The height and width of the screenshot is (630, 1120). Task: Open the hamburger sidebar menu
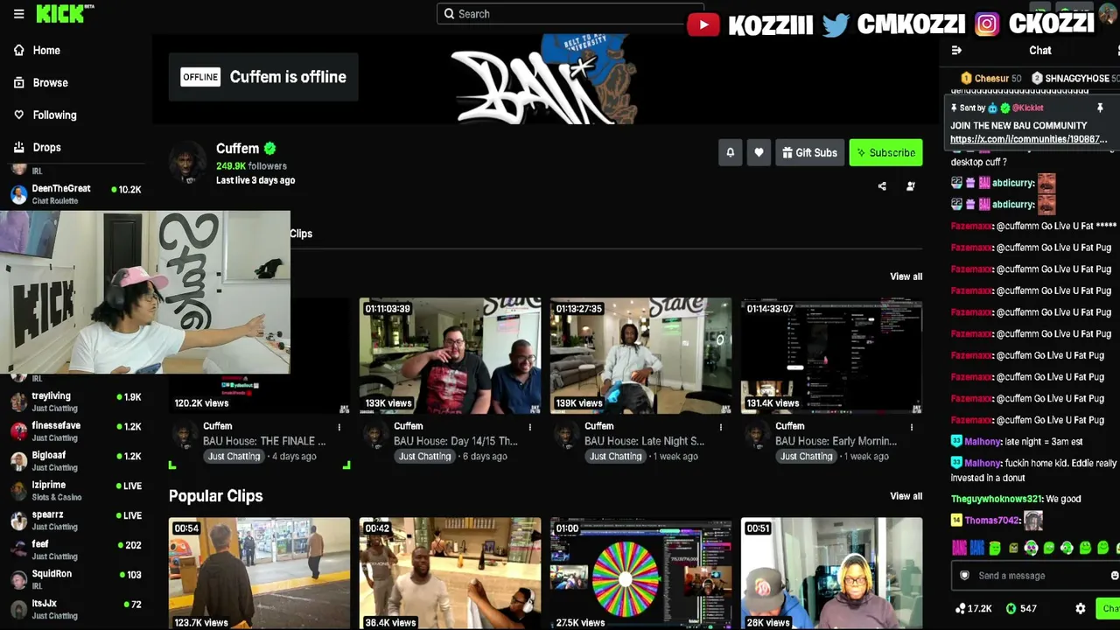click(18, 14)
